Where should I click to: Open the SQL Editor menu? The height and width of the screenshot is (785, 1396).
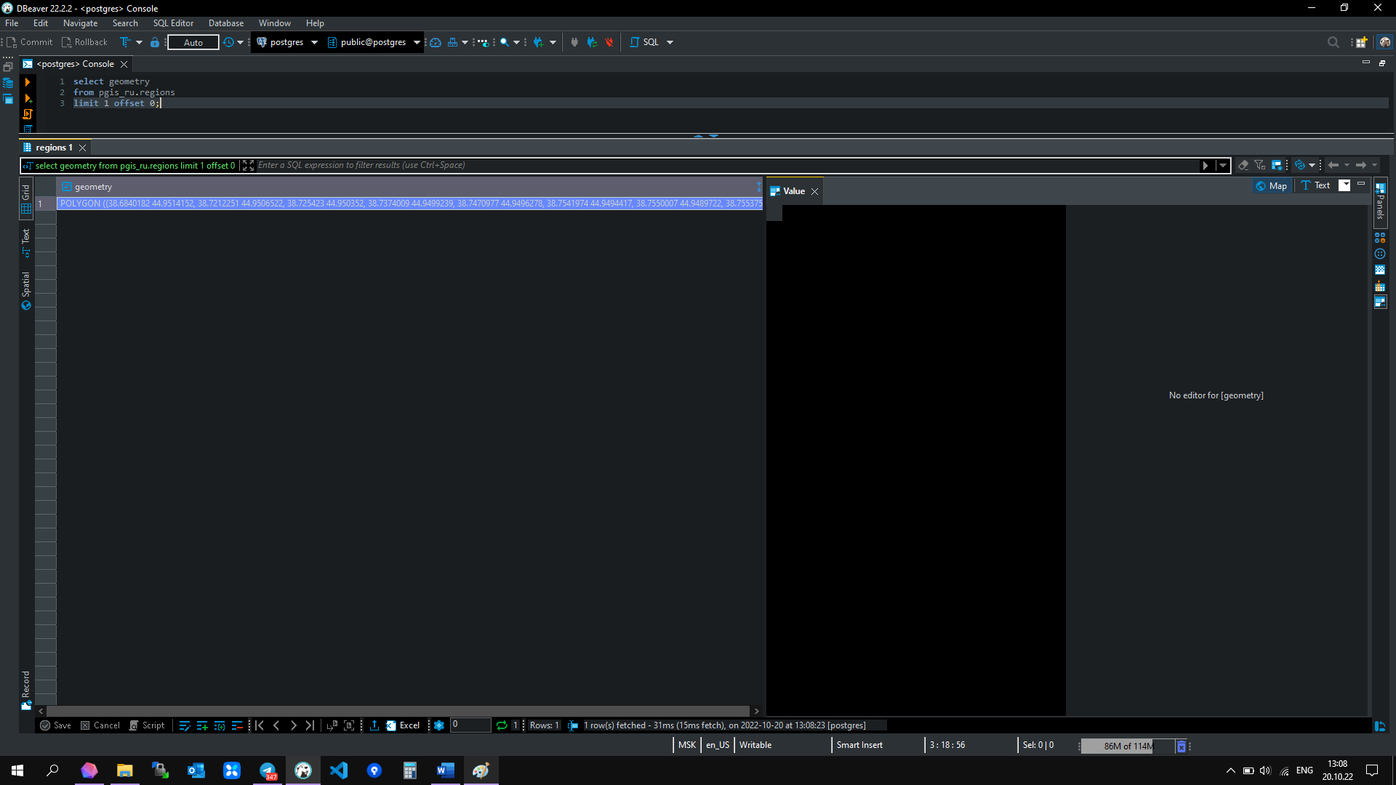tap(173, 23)
